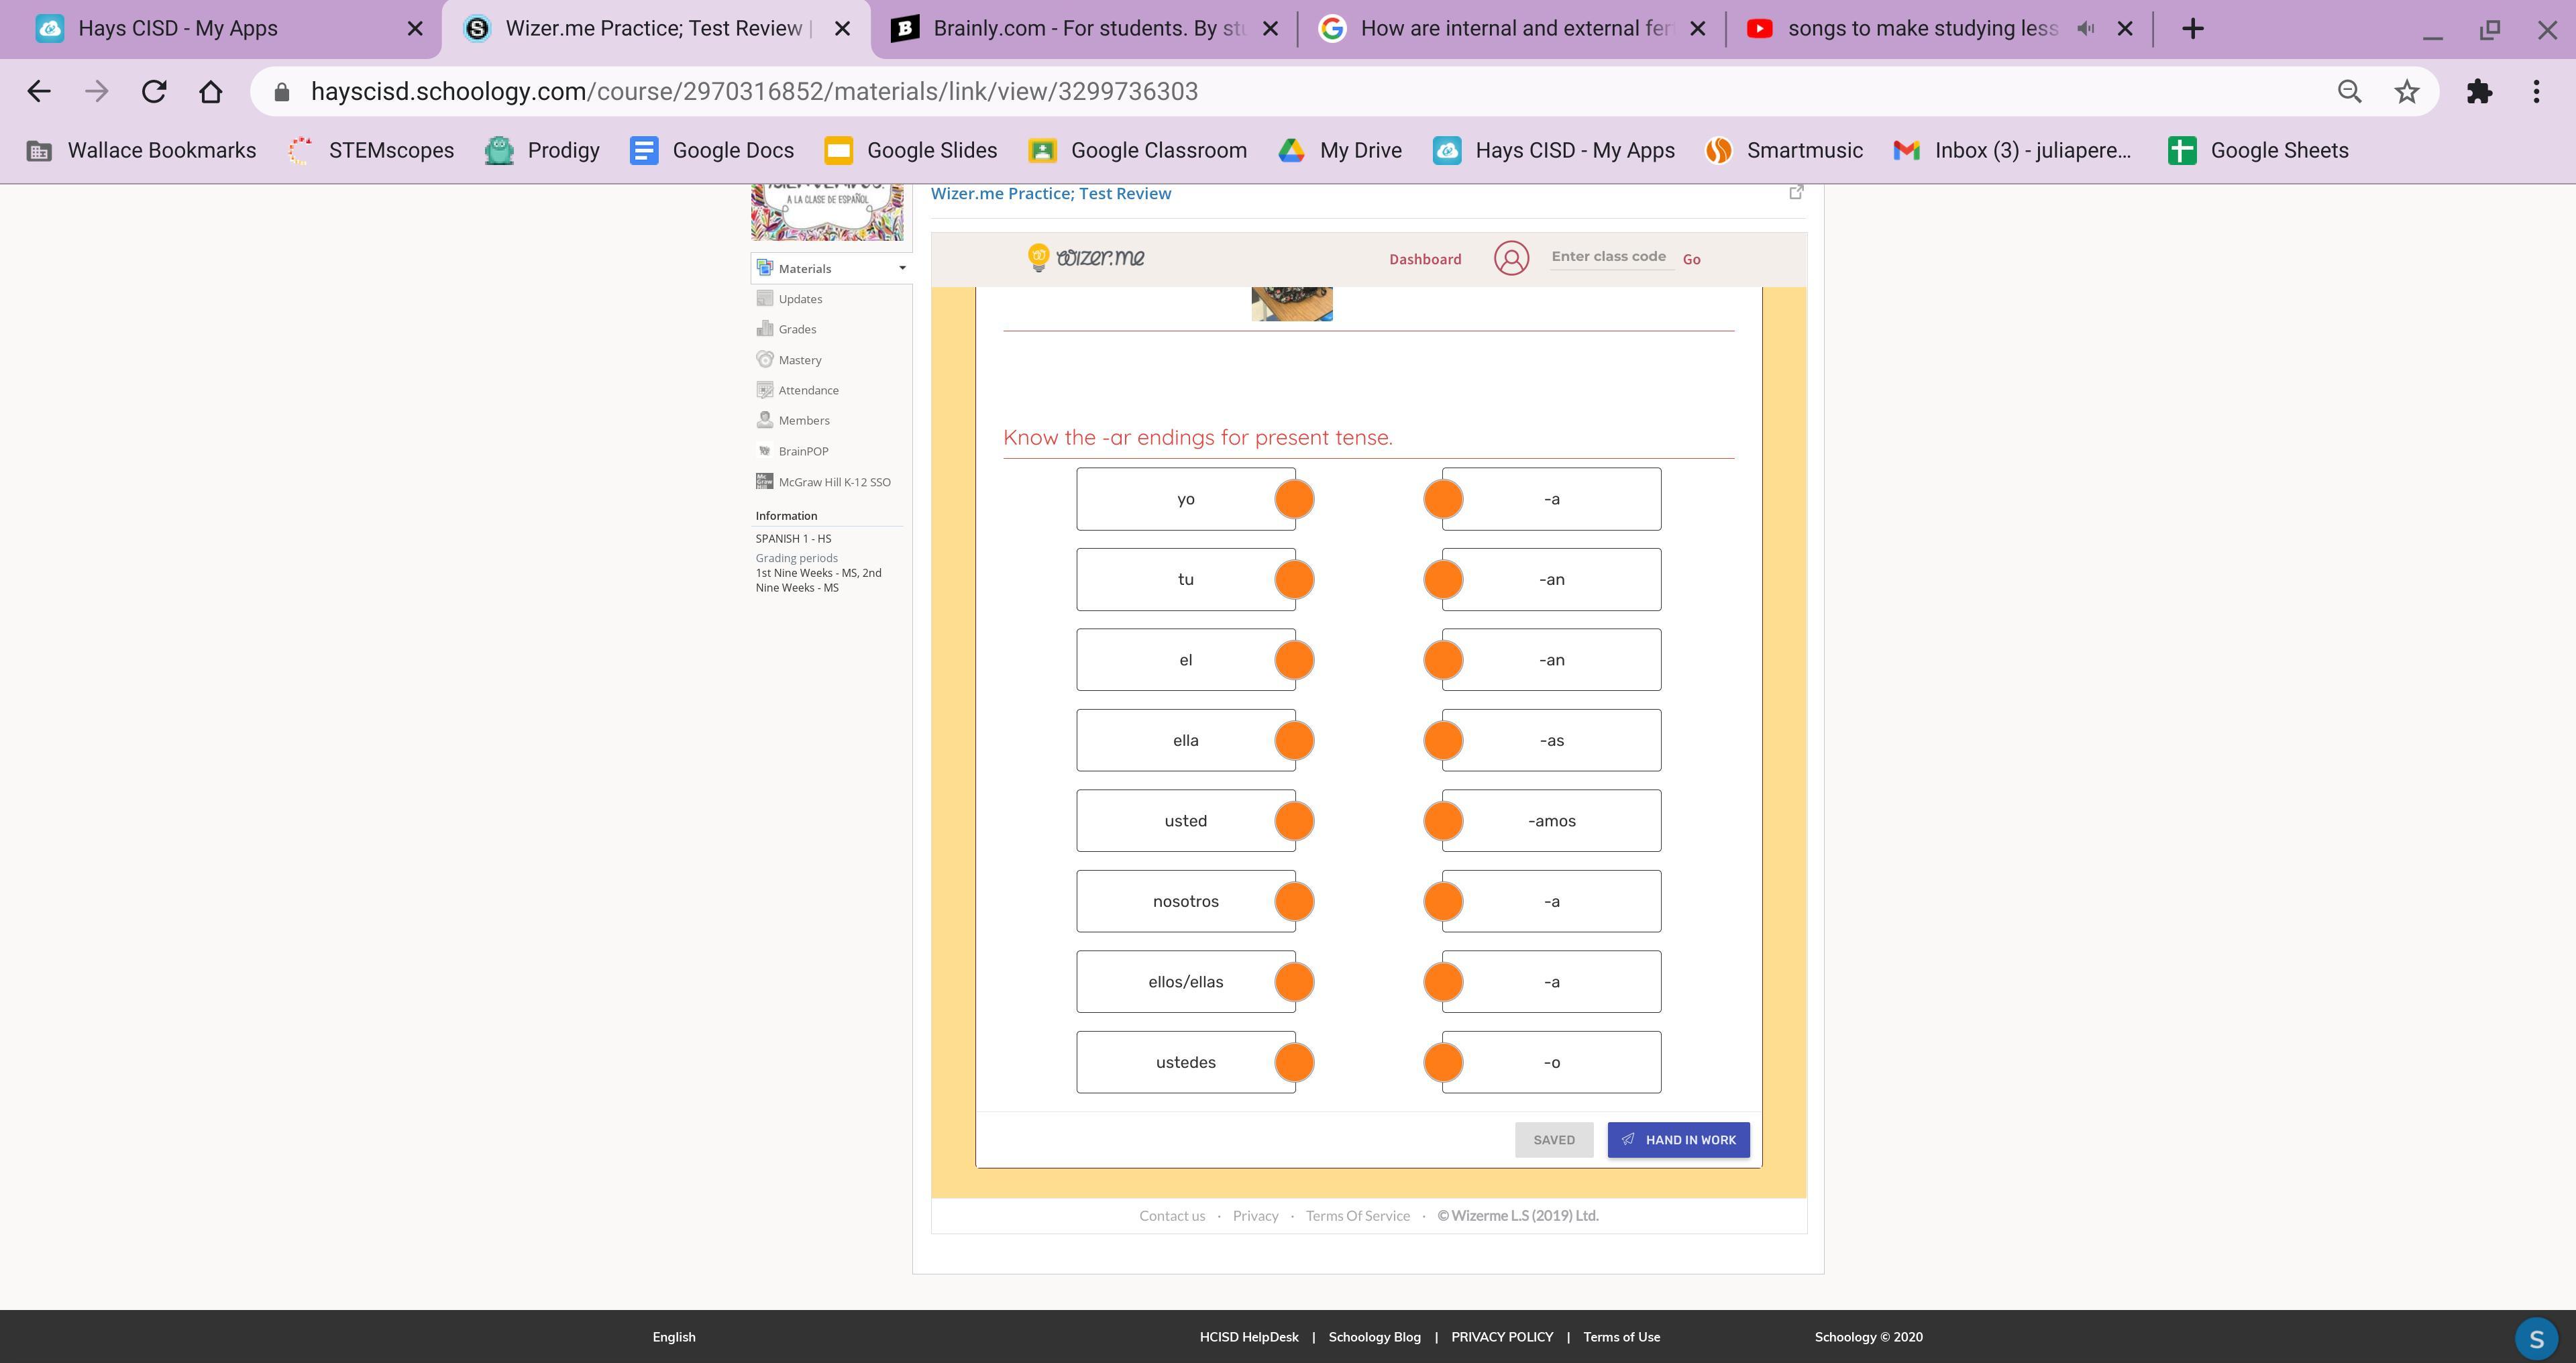Image resolution: width=2576 pixels, height=1363 pixels.
Task: Switch to the Hays CISD My Apps tab
Action: pyautogui.click(x=178, y=29)
